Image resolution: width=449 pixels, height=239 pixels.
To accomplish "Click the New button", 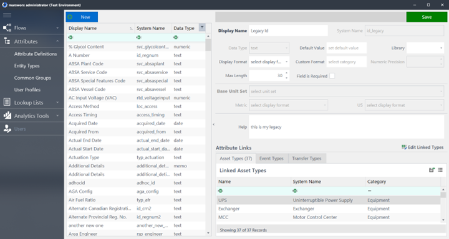I will (x=82, y=17).
